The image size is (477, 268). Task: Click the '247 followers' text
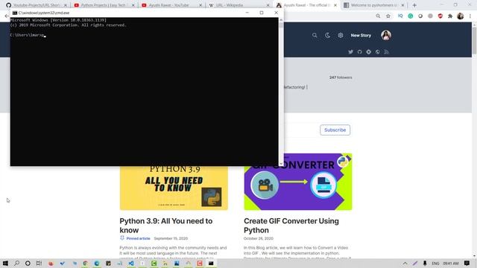click(x=341, y=77)
